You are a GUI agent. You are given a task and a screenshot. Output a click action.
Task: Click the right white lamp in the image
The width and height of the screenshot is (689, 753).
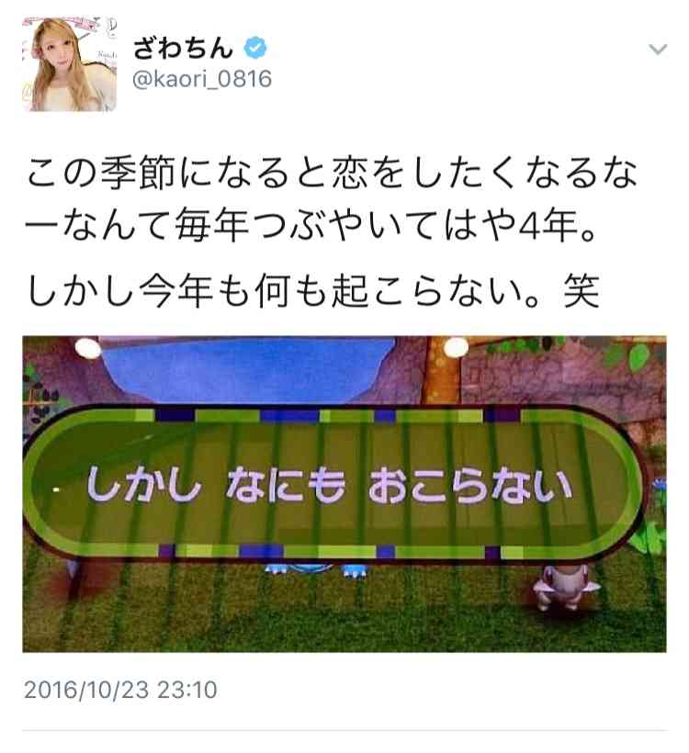pos(455,347)
